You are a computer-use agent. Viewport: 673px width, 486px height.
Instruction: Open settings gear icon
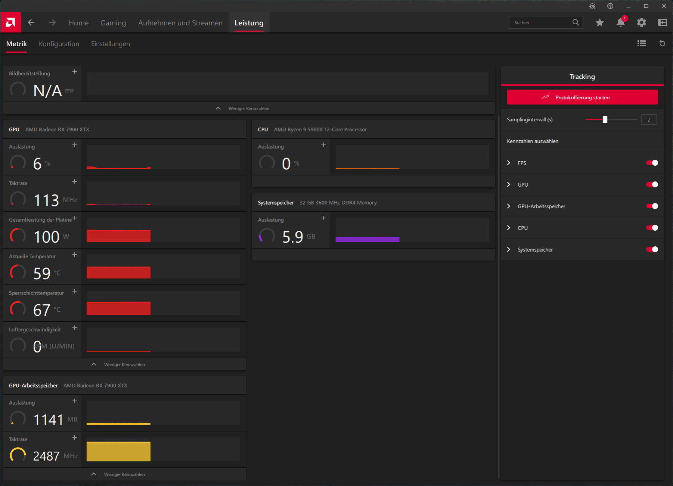tap(642, 23)
